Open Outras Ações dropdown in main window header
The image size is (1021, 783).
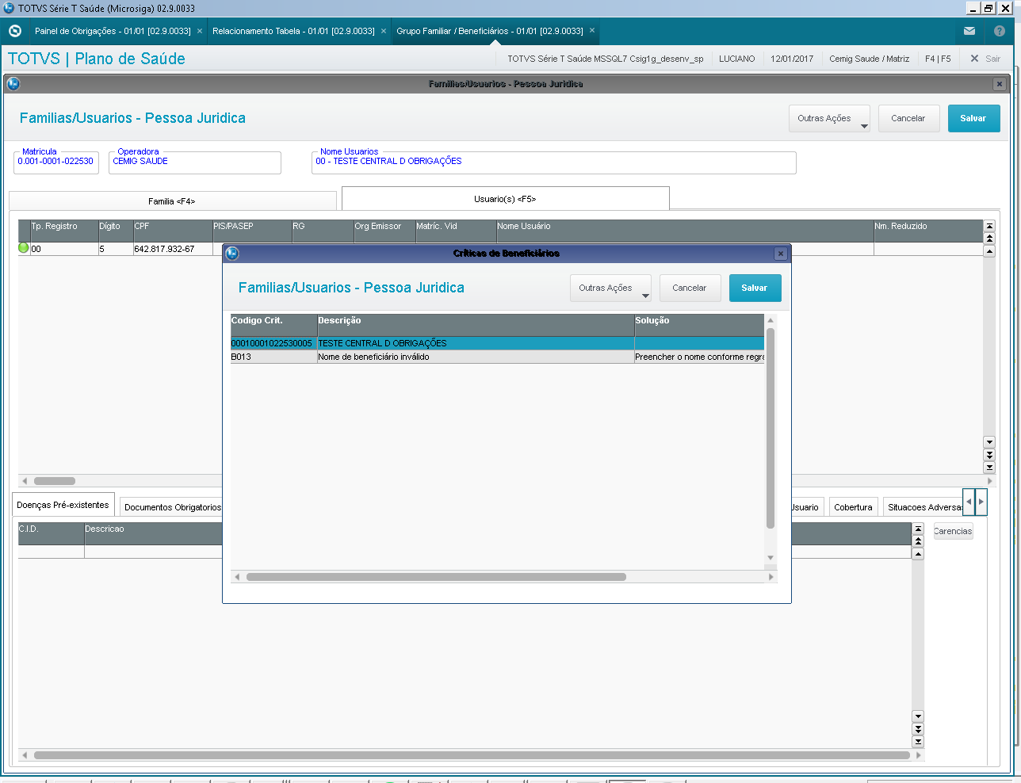pos(829,119)
